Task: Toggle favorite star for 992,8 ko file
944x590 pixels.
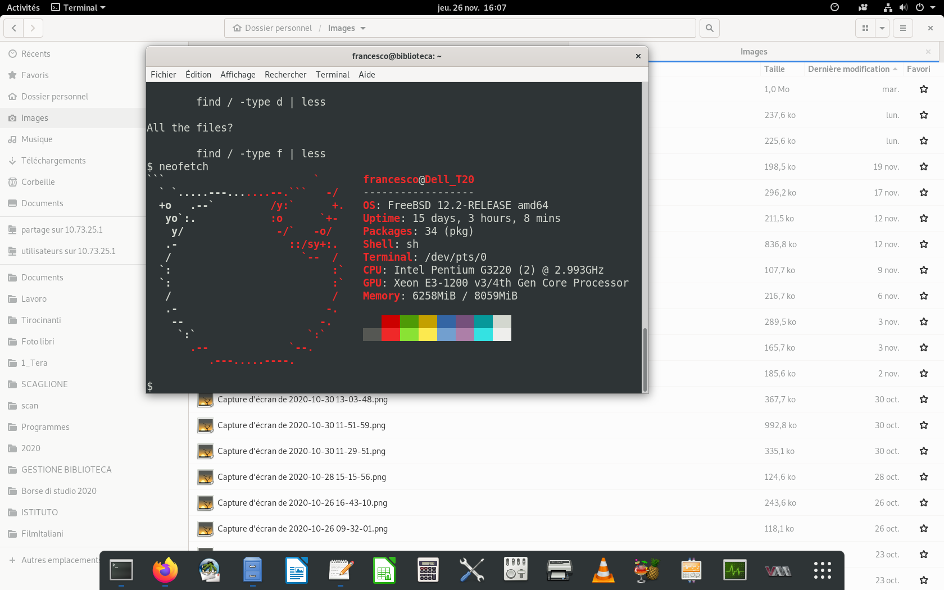Action: point(924,425)
